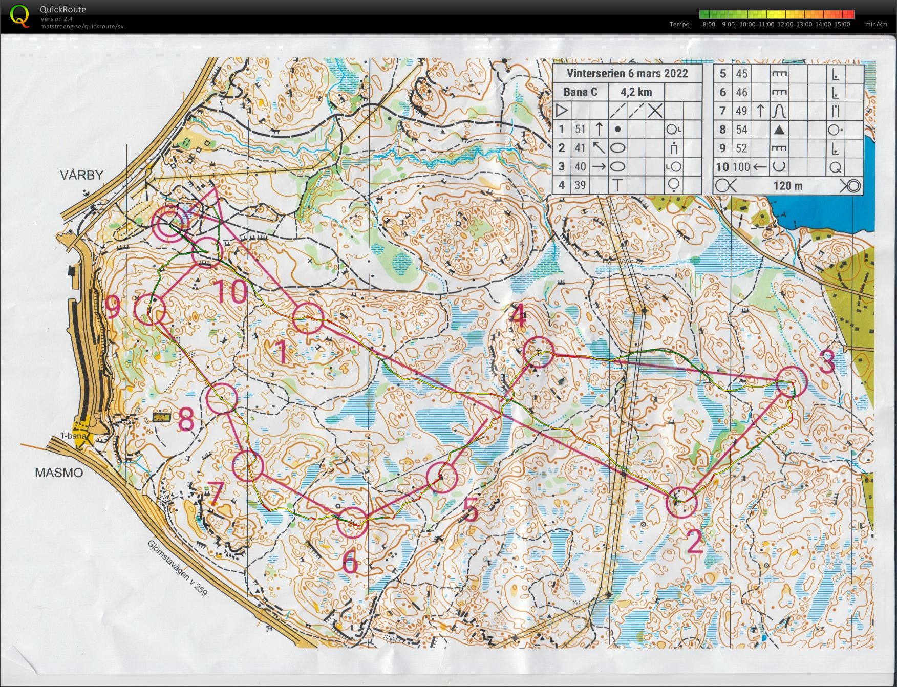Screen dimensions: 897x687
Task: Click the min/km unit label
Action: tap(877, 24)
